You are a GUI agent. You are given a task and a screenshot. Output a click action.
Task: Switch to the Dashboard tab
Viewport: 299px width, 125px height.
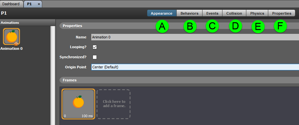(x=11, y=4)
